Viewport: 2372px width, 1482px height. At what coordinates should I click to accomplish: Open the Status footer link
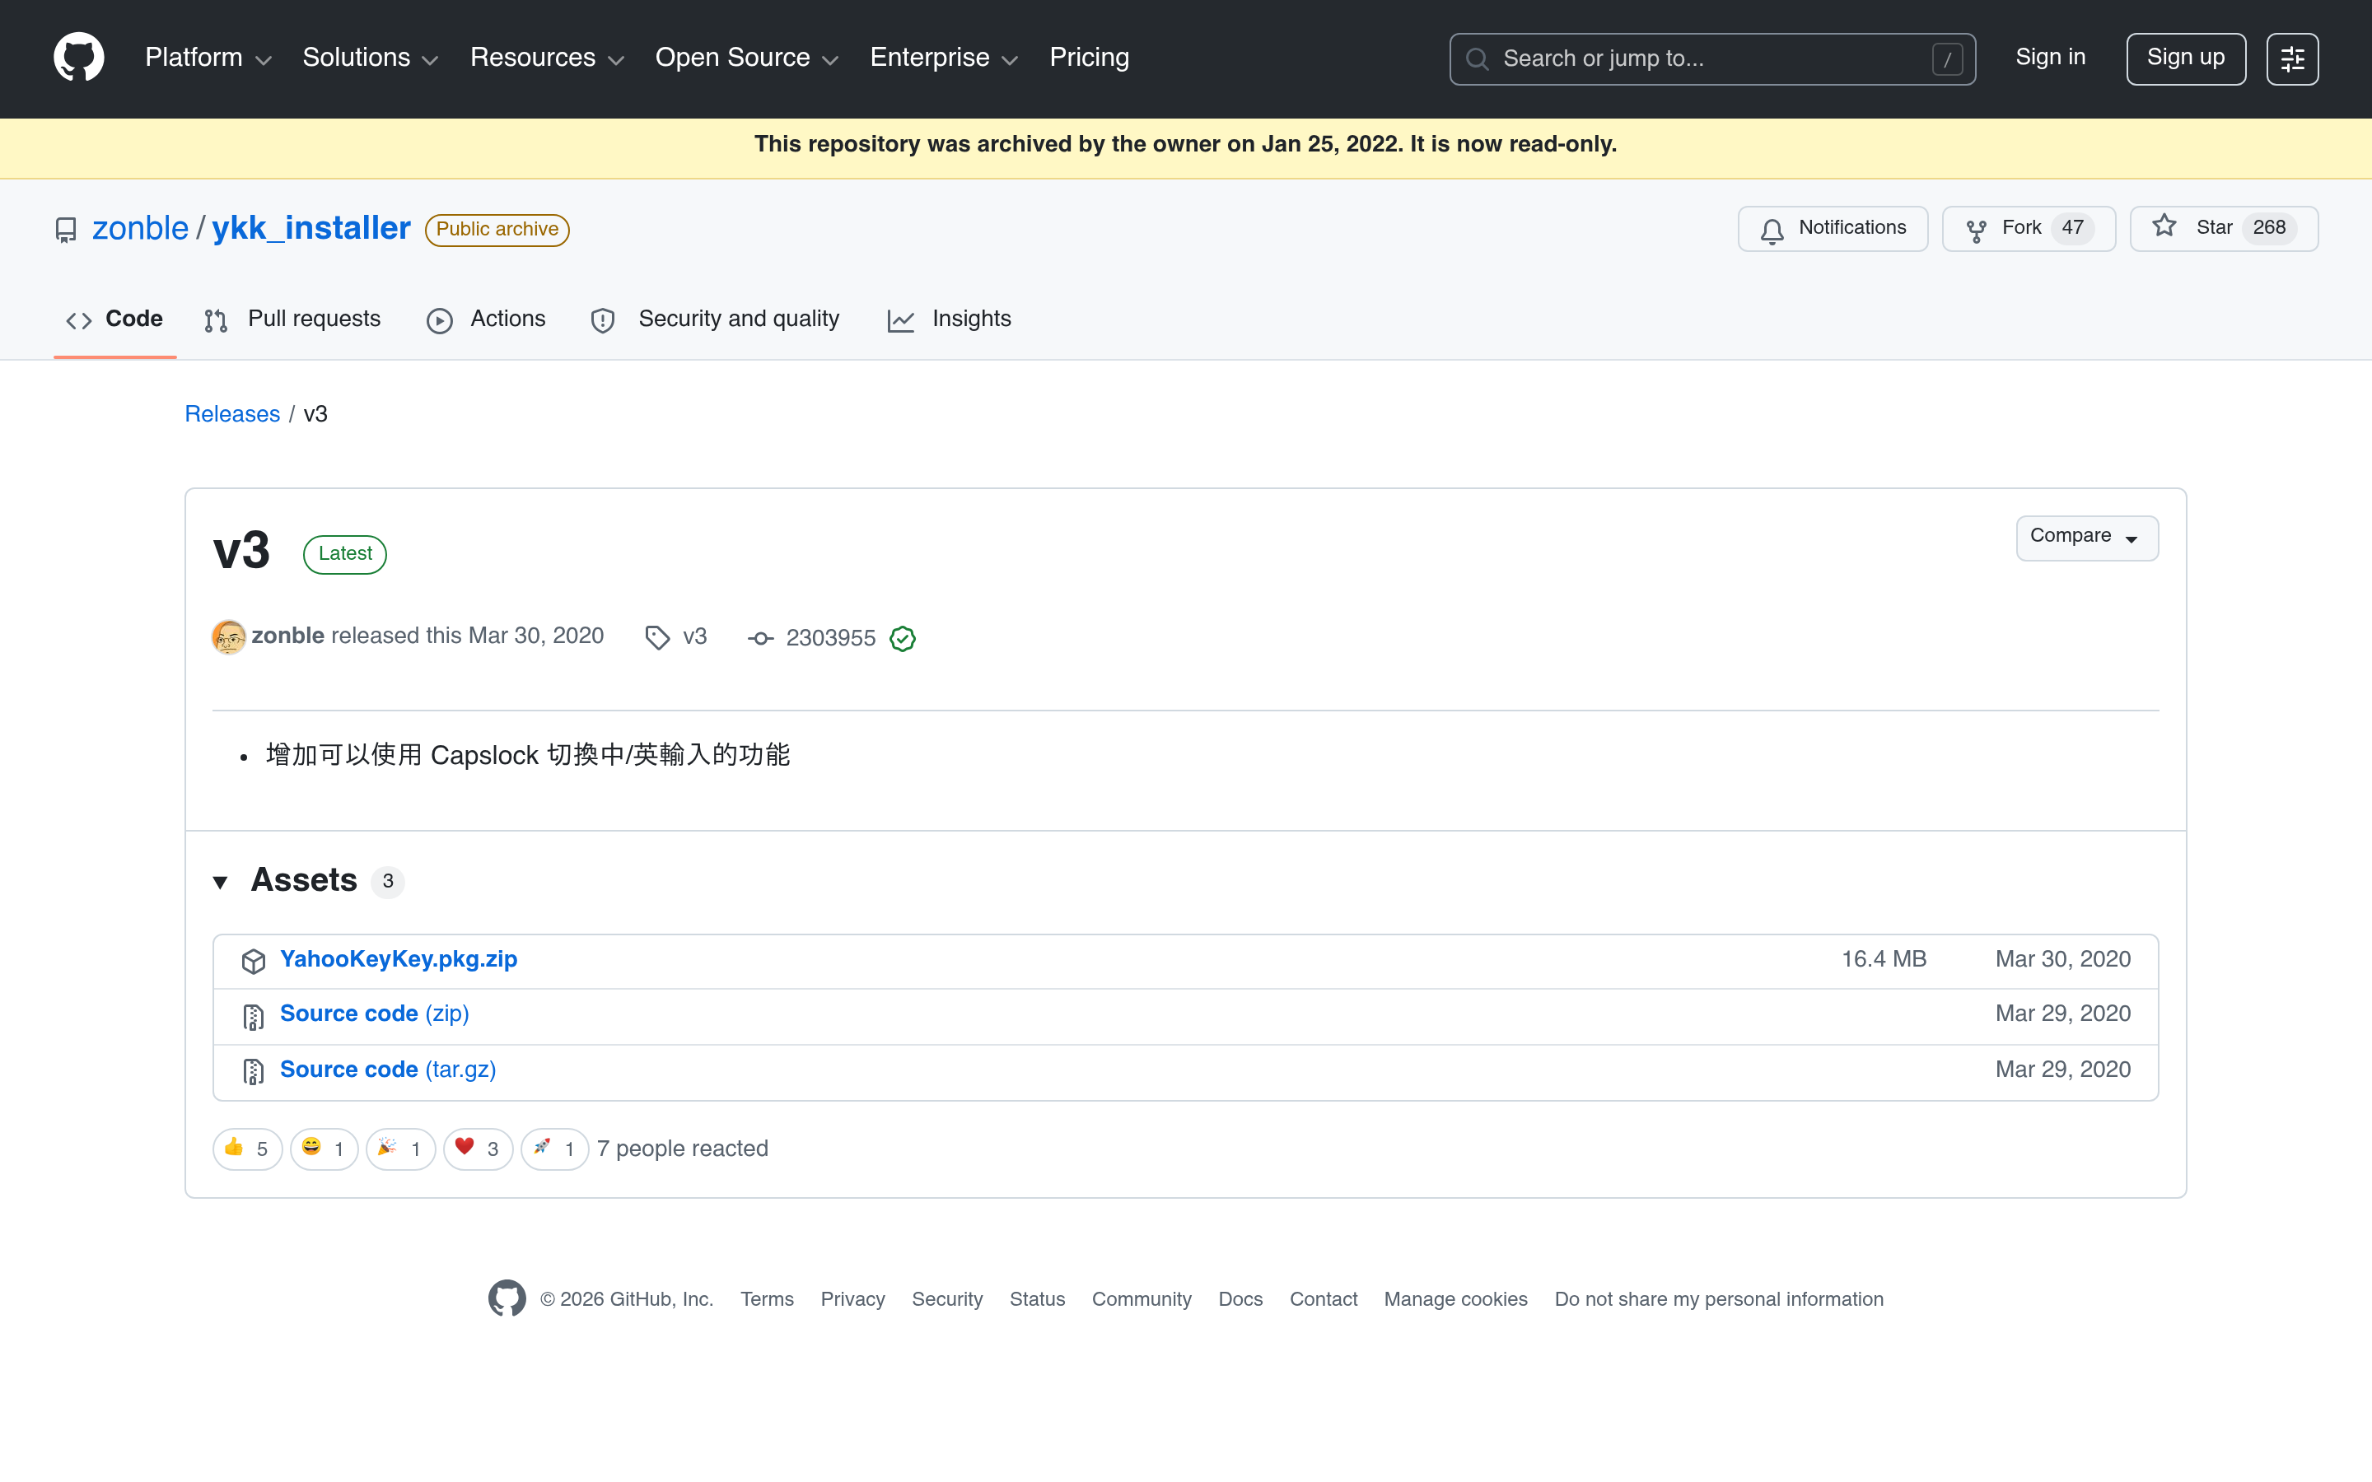coord(1037,1300)
